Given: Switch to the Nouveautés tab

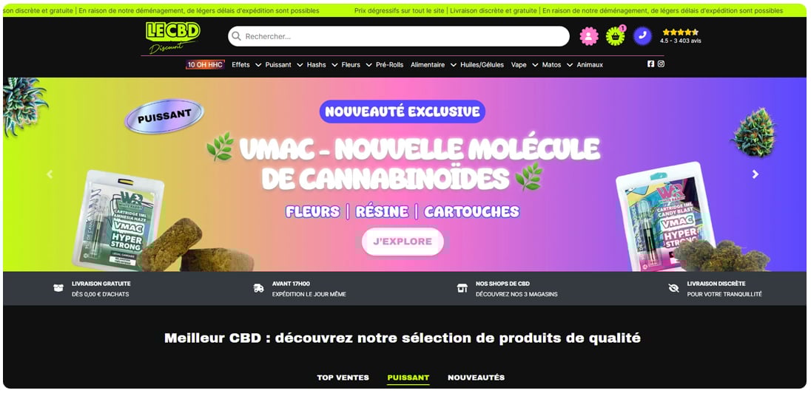Looking at the screenshot, I should [x=476, y=378].
